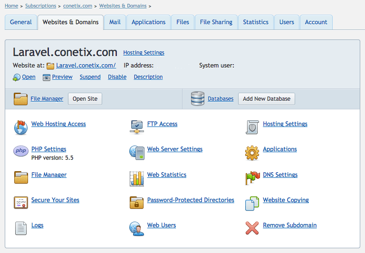Open the Files tab
Image resolution: width=365 pixels, height=253 pixels.
pyautogui.click(x=182, y=22)
